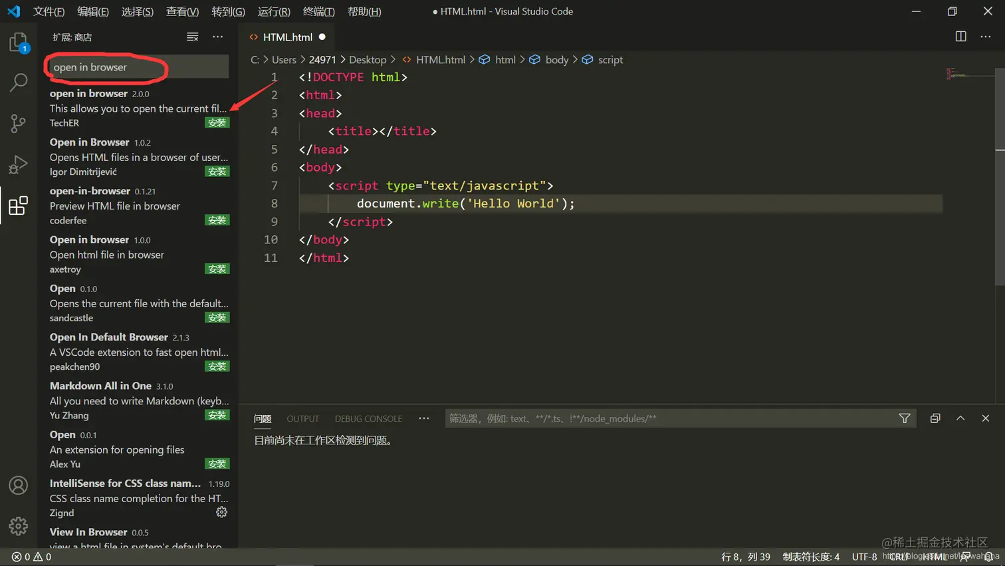Viewport: 1005px width, 566px height.
Task: Install open-in-browser by coderfee
Action: pos(217,220)
